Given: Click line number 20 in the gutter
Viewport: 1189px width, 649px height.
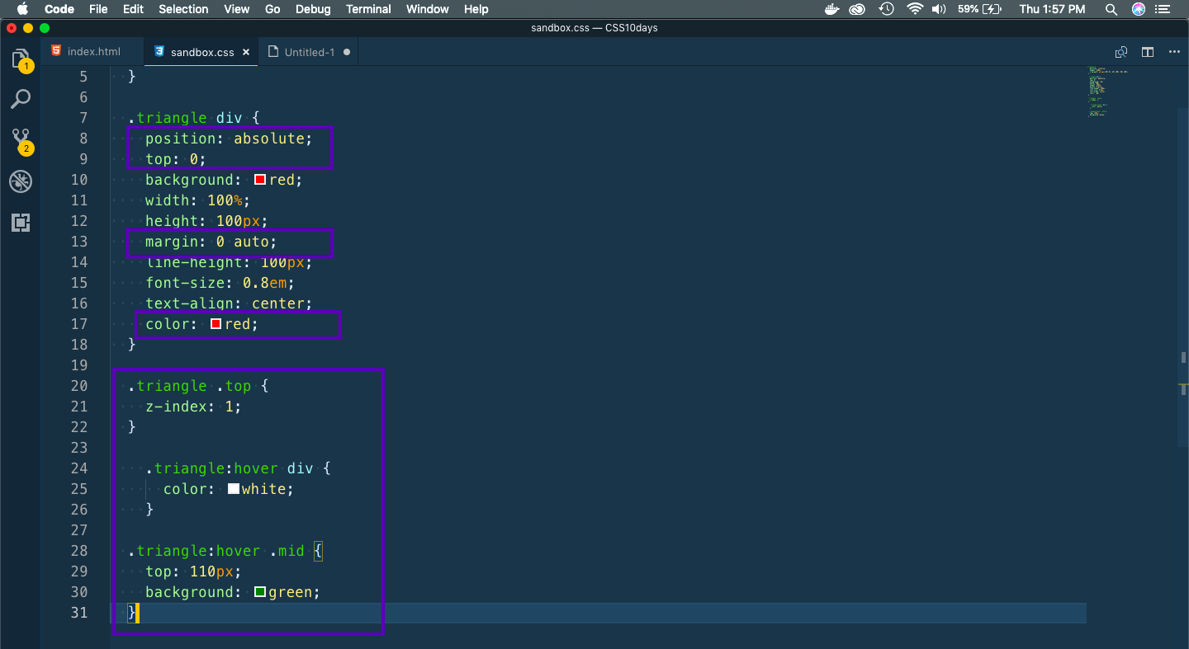Looking at the screenshot, I should click(79, 386).
